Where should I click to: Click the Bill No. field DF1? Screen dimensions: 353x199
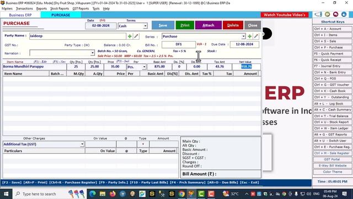(x=179, y=44)
